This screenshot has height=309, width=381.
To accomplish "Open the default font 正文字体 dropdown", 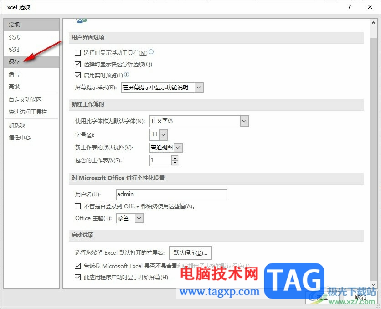I will (244, 121).
